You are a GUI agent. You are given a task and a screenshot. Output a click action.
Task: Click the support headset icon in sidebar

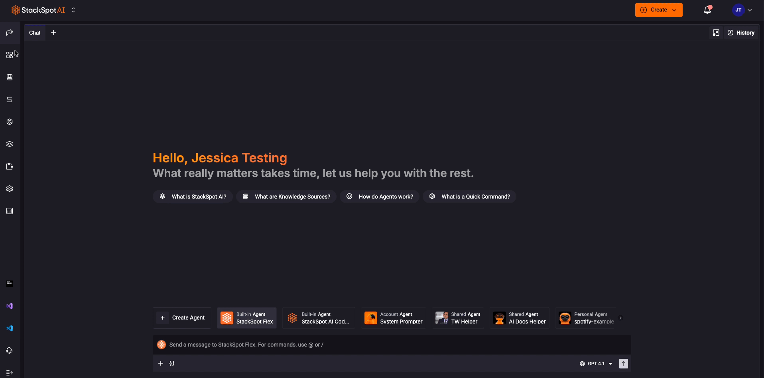(10, 351)
